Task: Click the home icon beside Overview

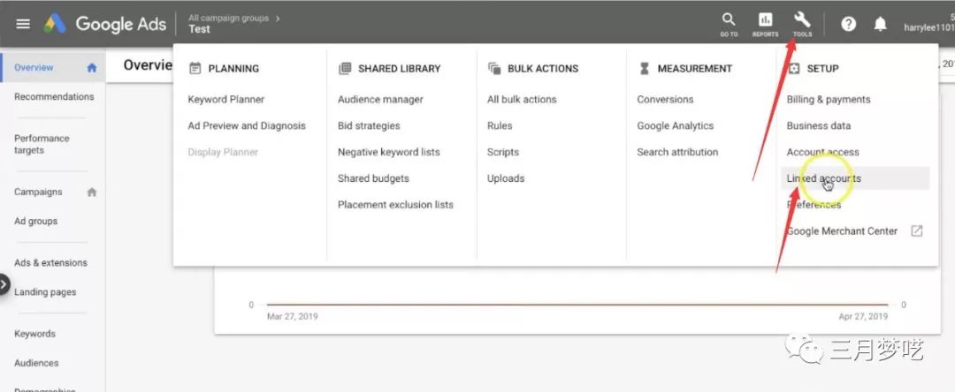Action: click(x=91, y=68)
